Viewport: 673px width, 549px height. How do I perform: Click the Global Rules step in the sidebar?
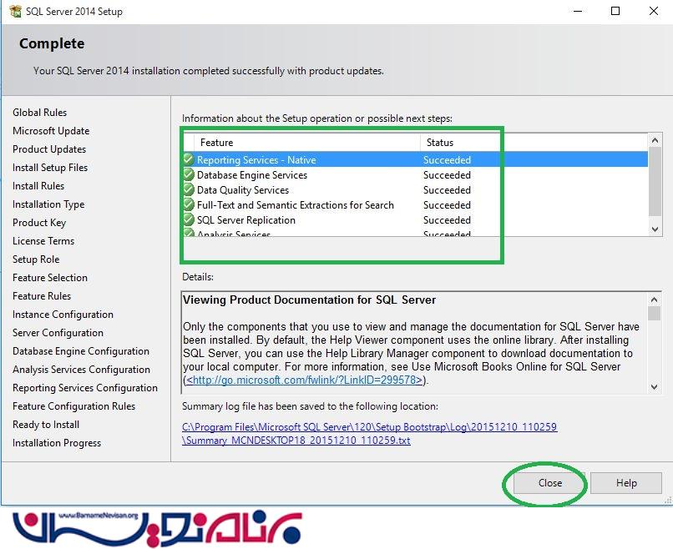point(39,113)
